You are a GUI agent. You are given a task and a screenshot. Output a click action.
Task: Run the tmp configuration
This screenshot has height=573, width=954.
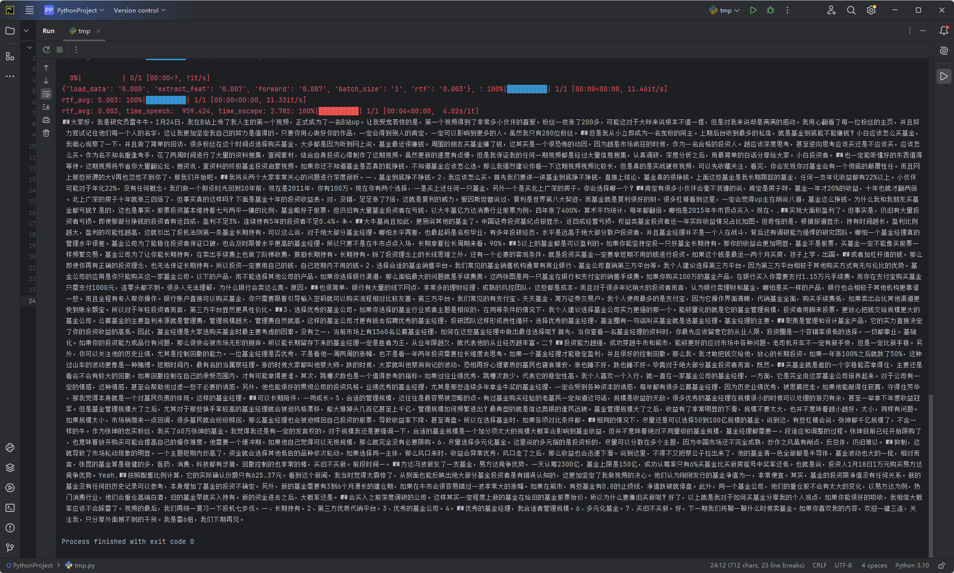point(753,10)
